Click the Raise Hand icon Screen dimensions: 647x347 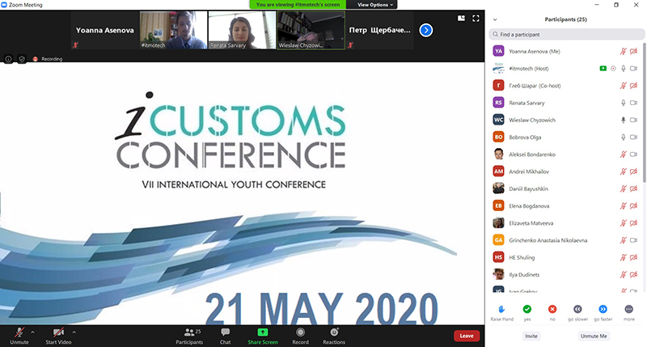[x=501, y=309]
